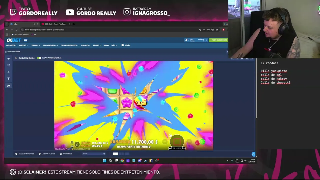Open the Juegos Nuevos tab

(x=47, y=154)
